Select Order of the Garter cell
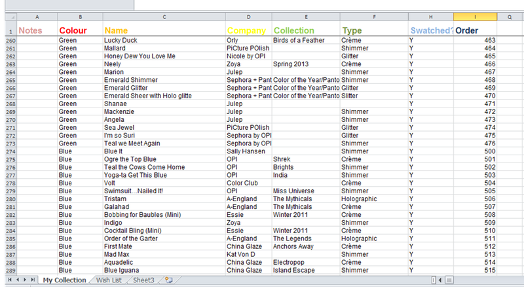Screen dimensions: 524x287 tap(164, 239)
